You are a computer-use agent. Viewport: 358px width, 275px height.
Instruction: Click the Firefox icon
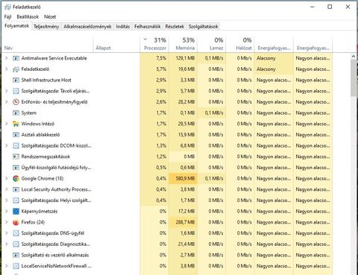16,222
